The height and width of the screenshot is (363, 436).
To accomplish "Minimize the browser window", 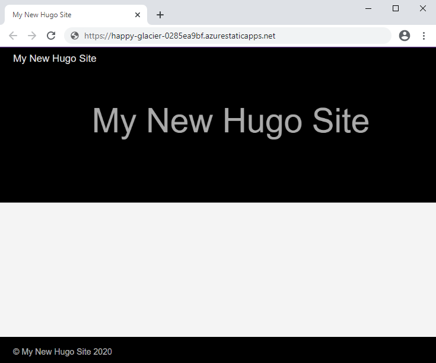I will [368, 8].
